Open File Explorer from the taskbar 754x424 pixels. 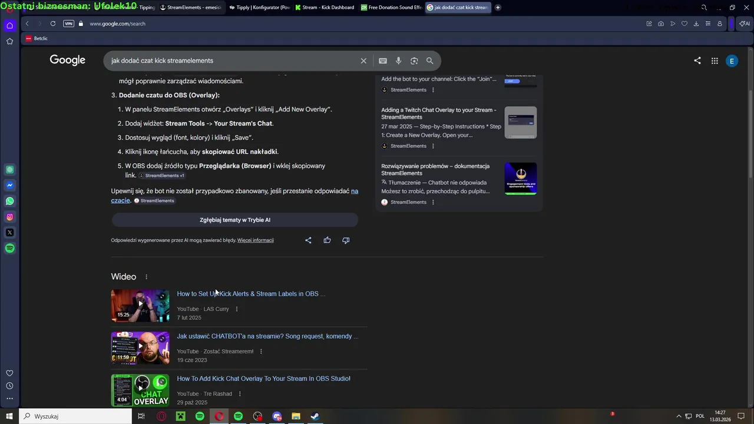296,416
